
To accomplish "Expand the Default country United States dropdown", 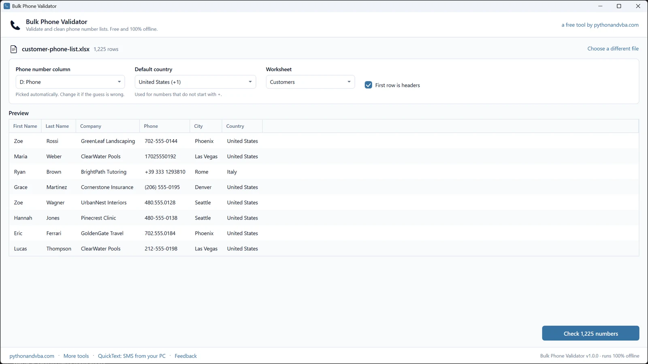I will 195,82.
